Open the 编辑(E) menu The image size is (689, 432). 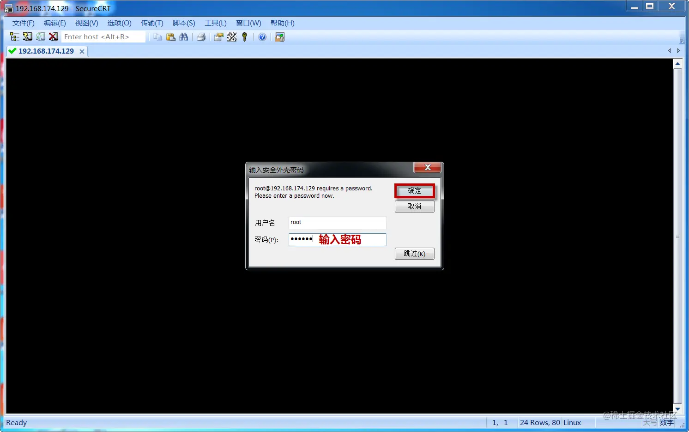[x=55, y=23]
